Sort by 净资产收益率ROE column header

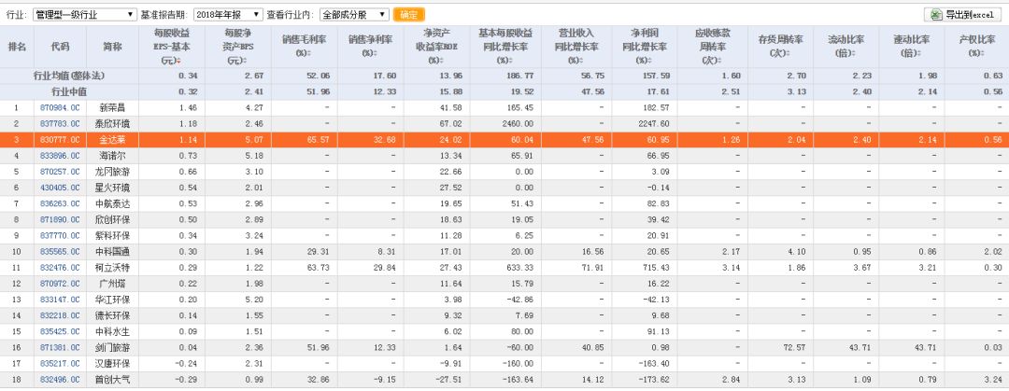pyautogui.click(x=435, y=47)
